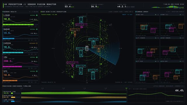Click the AV Perception Sensor Fusion Monitor title
The image size is (187, 105).
tap(30, 4)
